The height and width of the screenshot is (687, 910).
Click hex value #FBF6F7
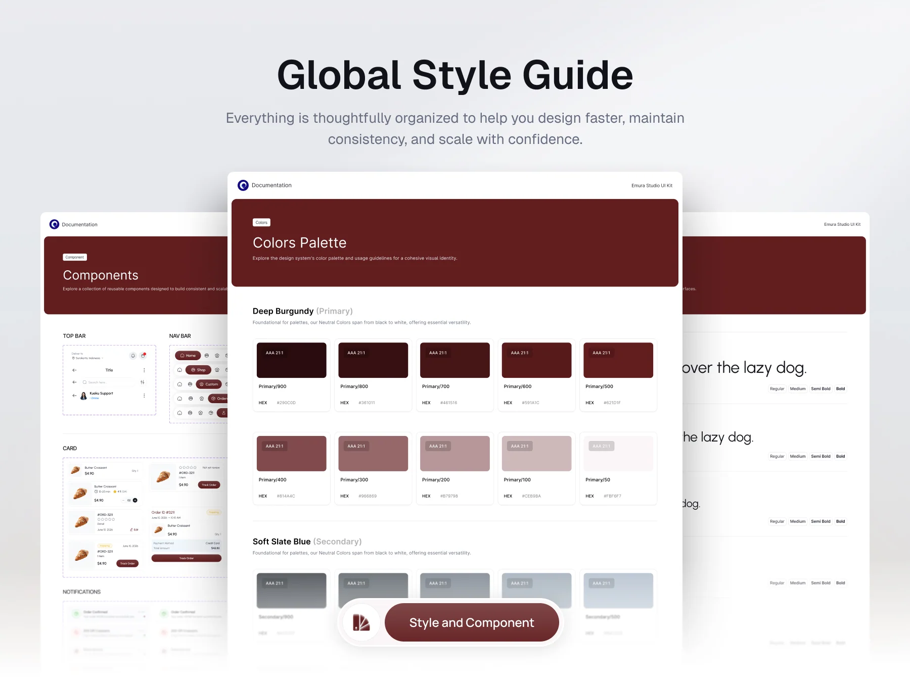pyautogui.click(x=612, y=496)
